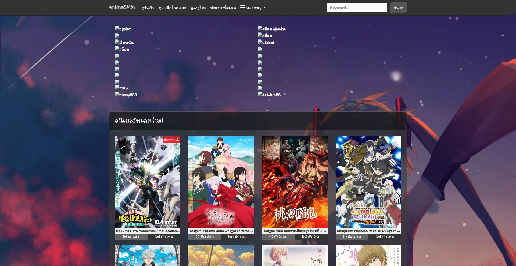Screen dimensions: 516x266
Task: Open ประเภททั้งหมด in the navbar
Action: point(223,8)
